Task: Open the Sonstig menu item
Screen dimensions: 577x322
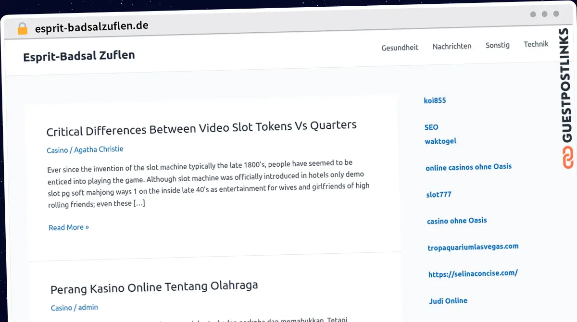Action: click(498, 45)
